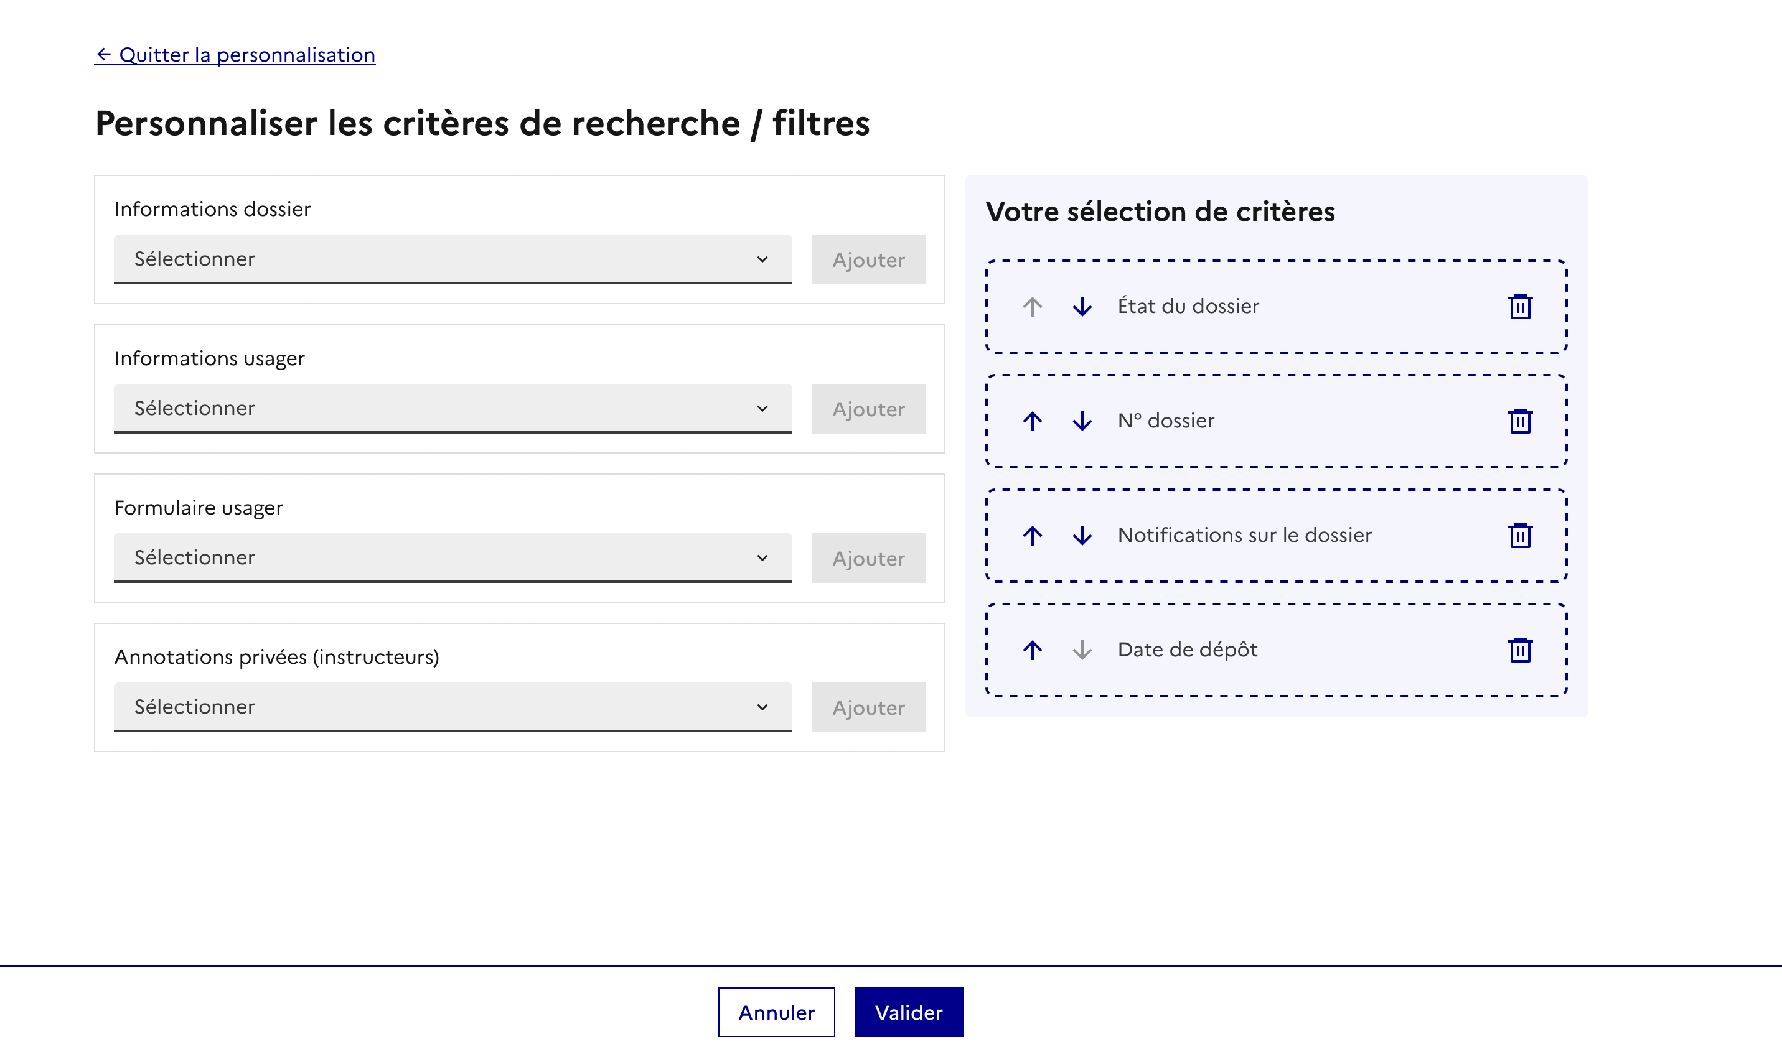Move Notifications sur le dossier down

[x=1082, y=536]
